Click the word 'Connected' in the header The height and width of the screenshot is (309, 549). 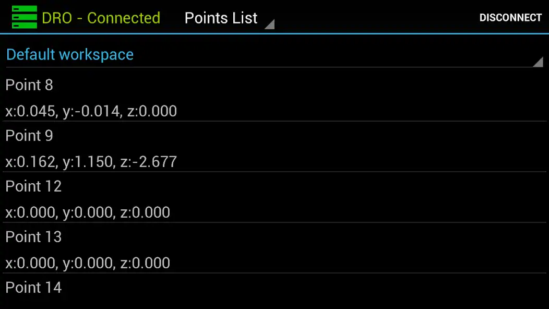click(124, 18)
